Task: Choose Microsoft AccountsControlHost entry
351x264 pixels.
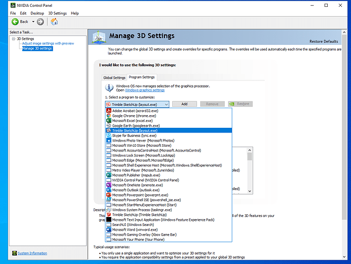Action: click(169, 150)
